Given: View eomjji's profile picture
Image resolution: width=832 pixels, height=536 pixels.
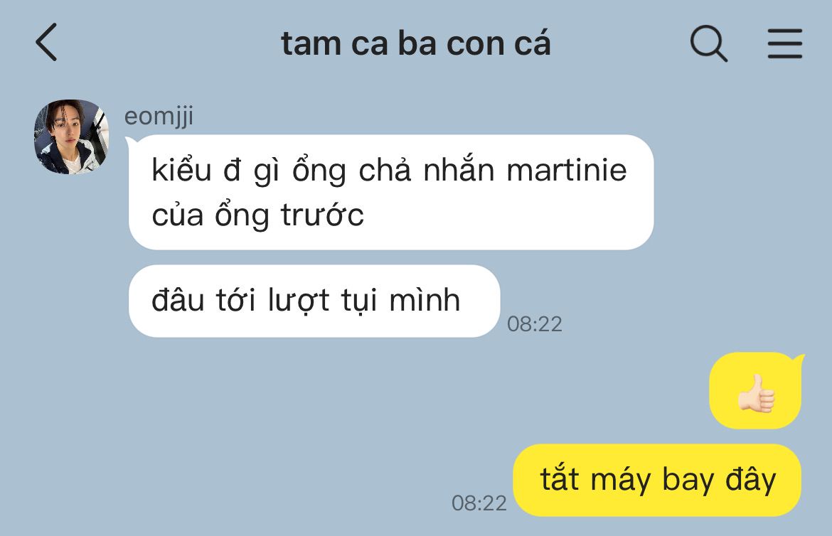Looking at the screenshot, I should click(x=71, y=137).
